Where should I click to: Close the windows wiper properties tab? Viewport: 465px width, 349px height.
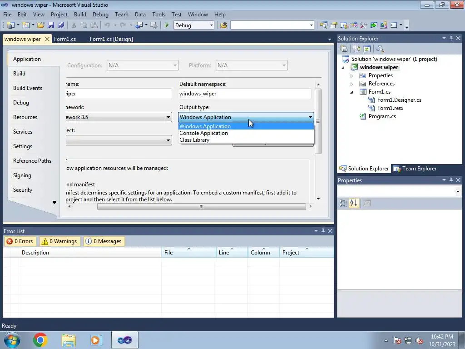[x=47, y=39]
